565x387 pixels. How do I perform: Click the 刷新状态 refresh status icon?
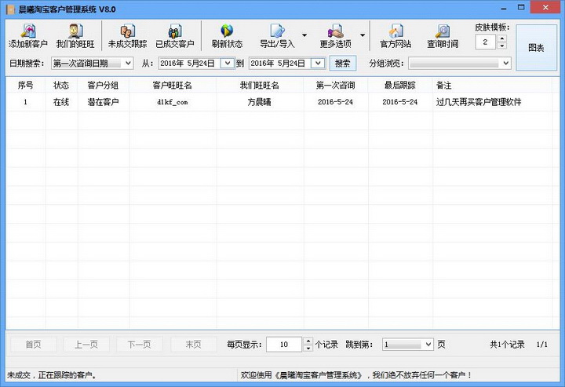click(227, 36)
